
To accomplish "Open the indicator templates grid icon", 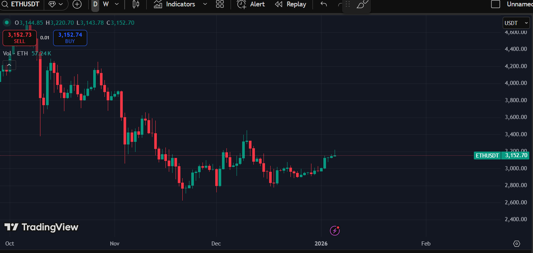I will 220,4.
